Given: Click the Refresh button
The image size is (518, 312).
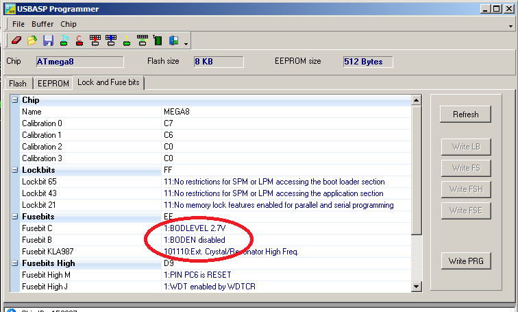Looking at the screenshot, I should [465, 115].
